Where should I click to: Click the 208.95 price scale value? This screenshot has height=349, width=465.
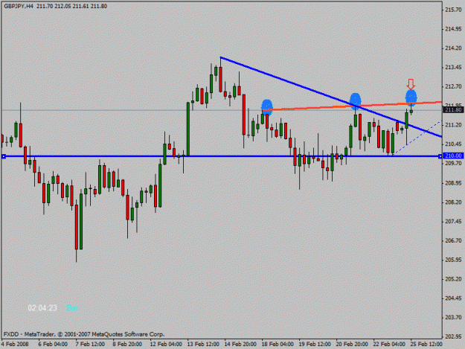(453, 183)
